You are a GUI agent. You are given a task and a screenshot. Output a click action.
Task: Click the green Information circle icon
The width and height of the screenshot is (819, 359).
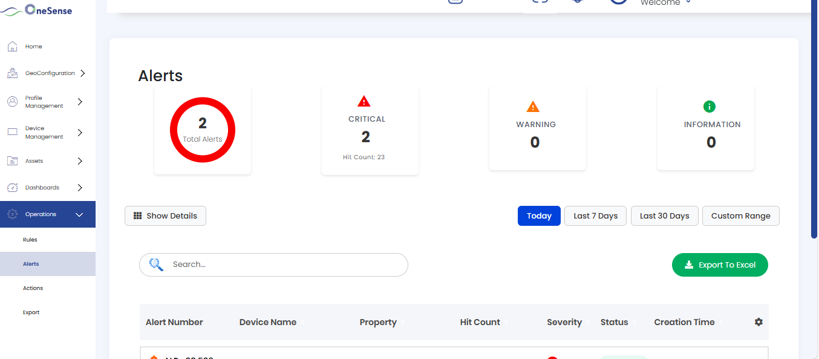point(710,107)
